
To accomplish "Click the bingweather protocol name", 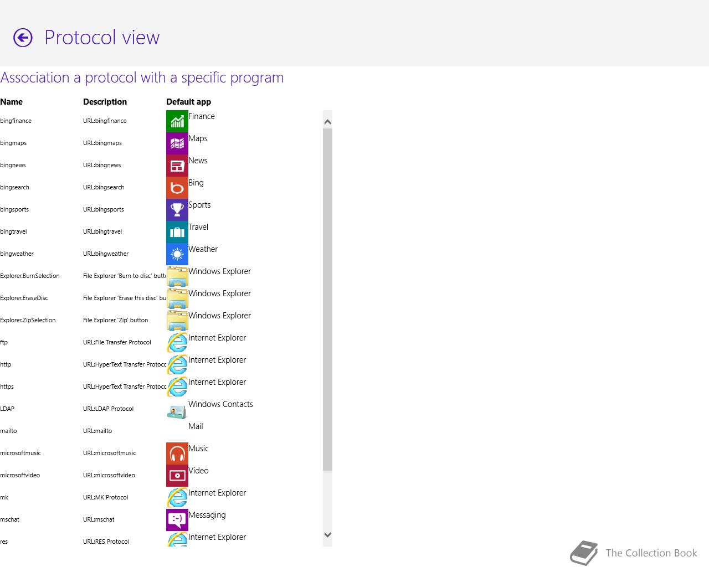I will click(17, 254).
